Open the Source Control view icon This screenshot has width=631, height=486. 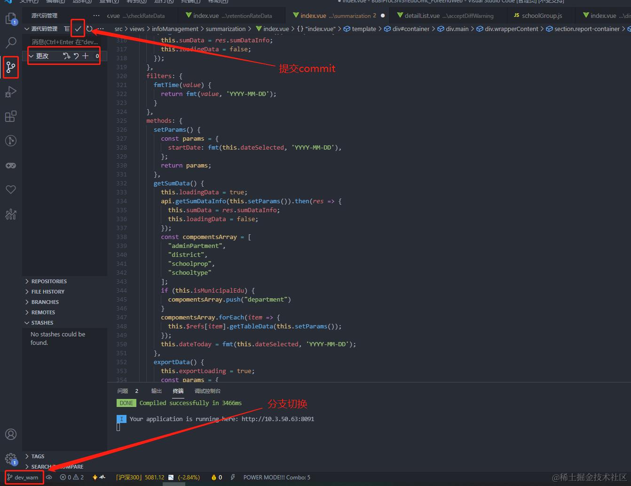[x=10, y=67]
